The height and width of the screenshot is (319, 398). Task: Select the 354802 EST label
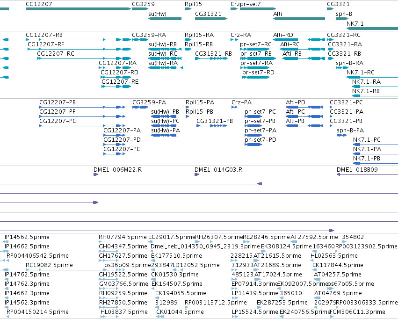[353, 237]
